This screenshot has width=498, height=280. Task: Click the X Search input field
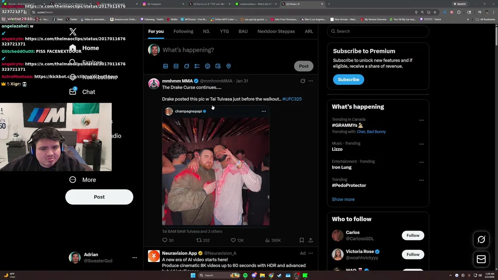pos(378,31)
